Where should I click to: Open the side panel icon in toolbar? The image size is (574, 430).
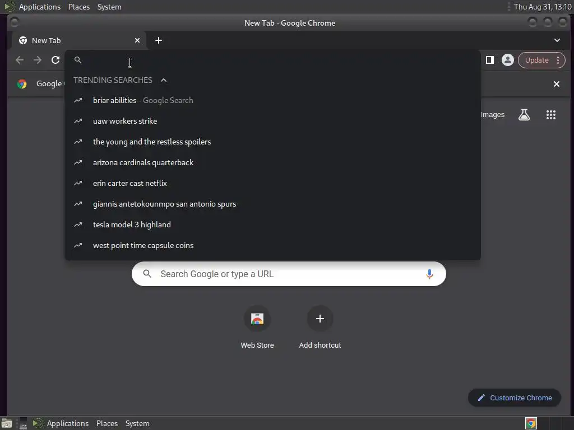(x=490, y=60)
